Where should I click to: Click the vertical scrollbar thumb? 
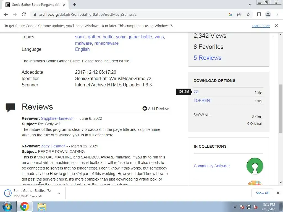[281, 109]
